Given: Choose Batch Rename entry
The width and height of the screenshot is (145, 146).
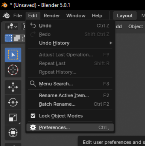Looking at the screenshot, I should [x=70, y=104].
